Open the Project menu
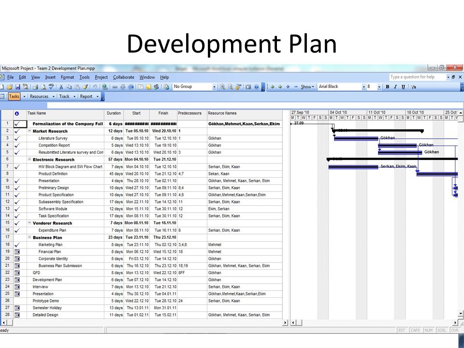 coord(101,77)
